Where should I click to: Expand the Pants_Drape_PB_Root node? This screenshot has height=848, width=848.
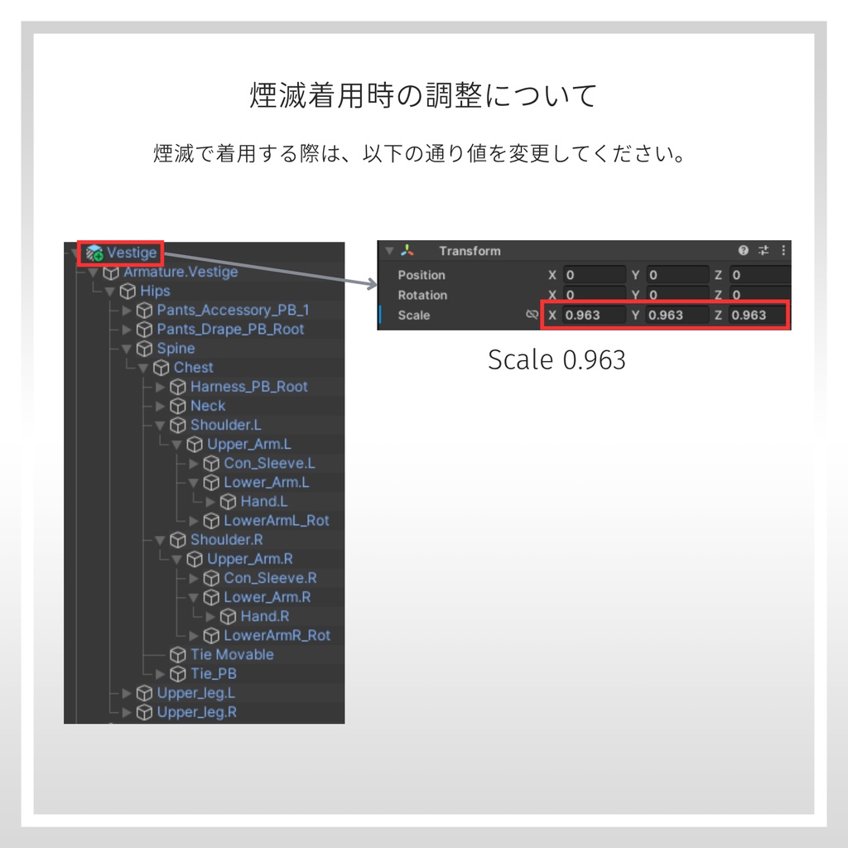pos(127,330)
